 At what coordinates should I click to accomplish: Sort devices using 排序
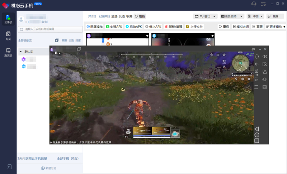(78, 40)
